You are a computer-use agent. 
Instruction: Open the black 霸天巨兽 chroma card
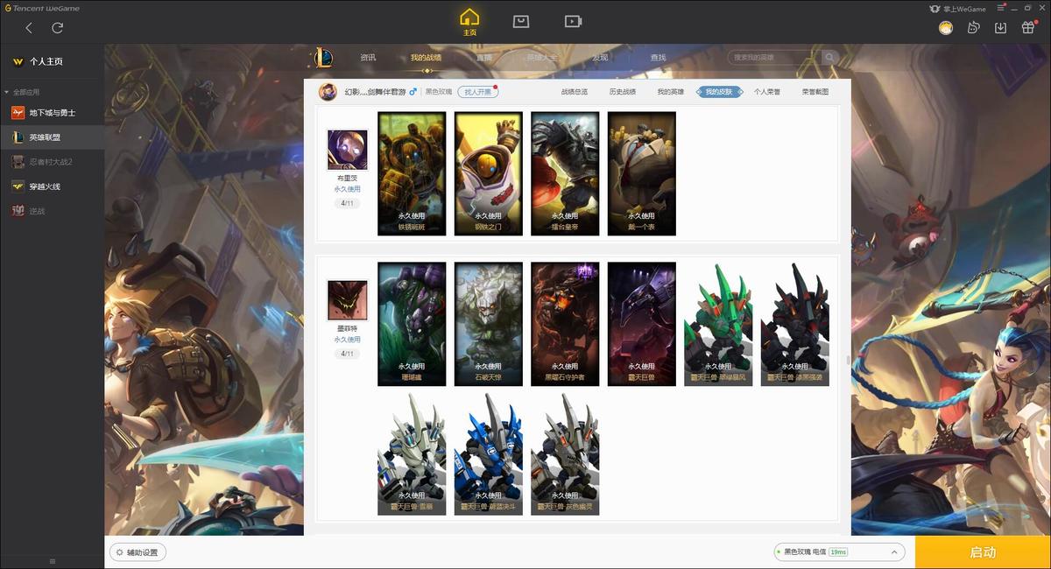[x=794, y=324]
